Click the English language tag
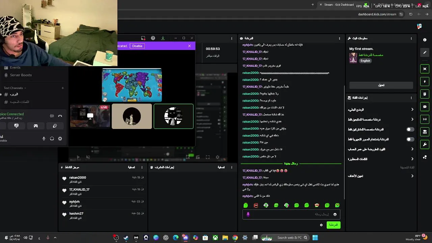Screen dimensions: 432x243 (x=365, y=61)
